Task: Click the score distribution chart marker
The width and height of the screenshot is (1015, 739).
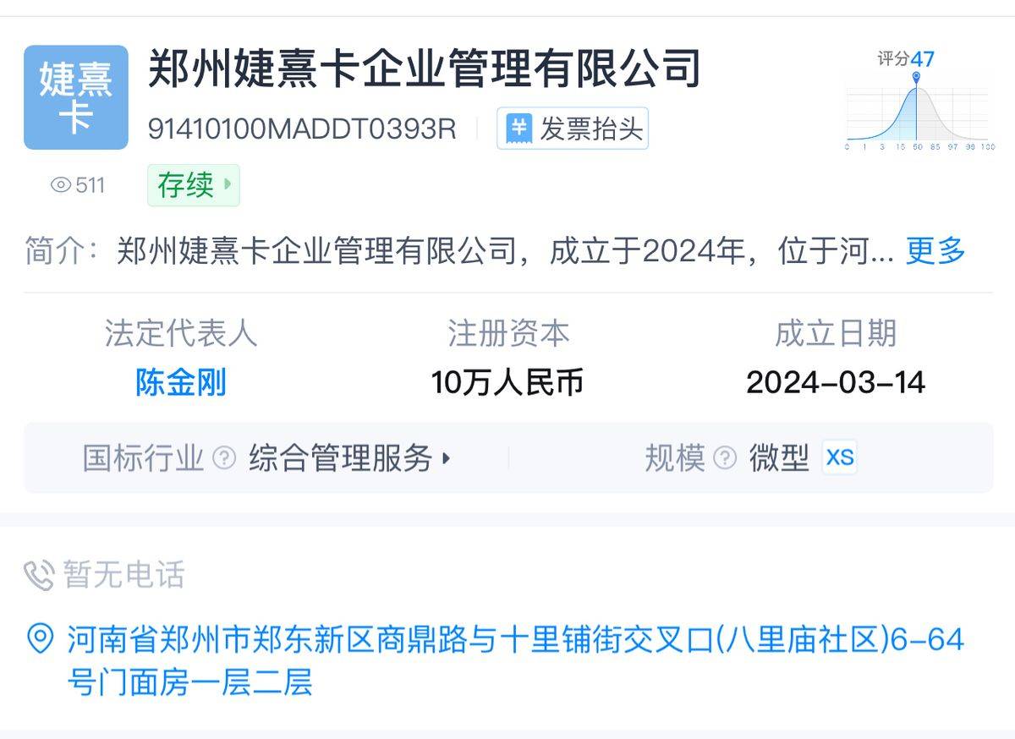Action: point(916,79)
